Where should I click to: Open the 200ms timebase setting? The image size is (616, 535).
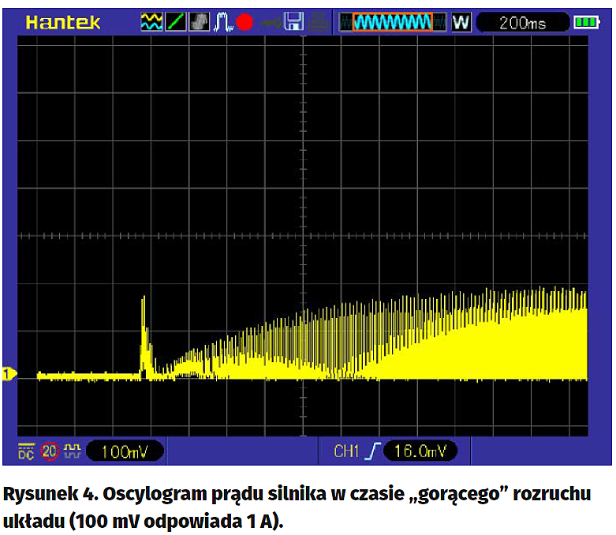click(x=522, y=23)
